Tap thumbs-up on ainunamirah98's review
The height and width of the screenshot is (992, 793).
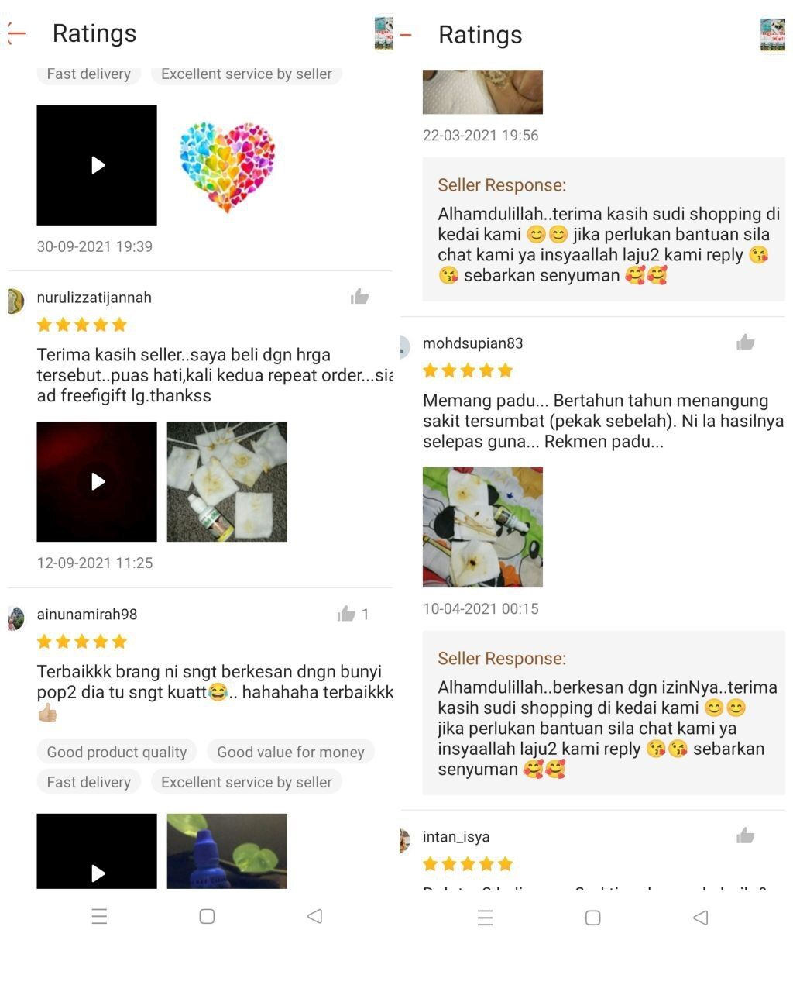[x=346, y=614]
